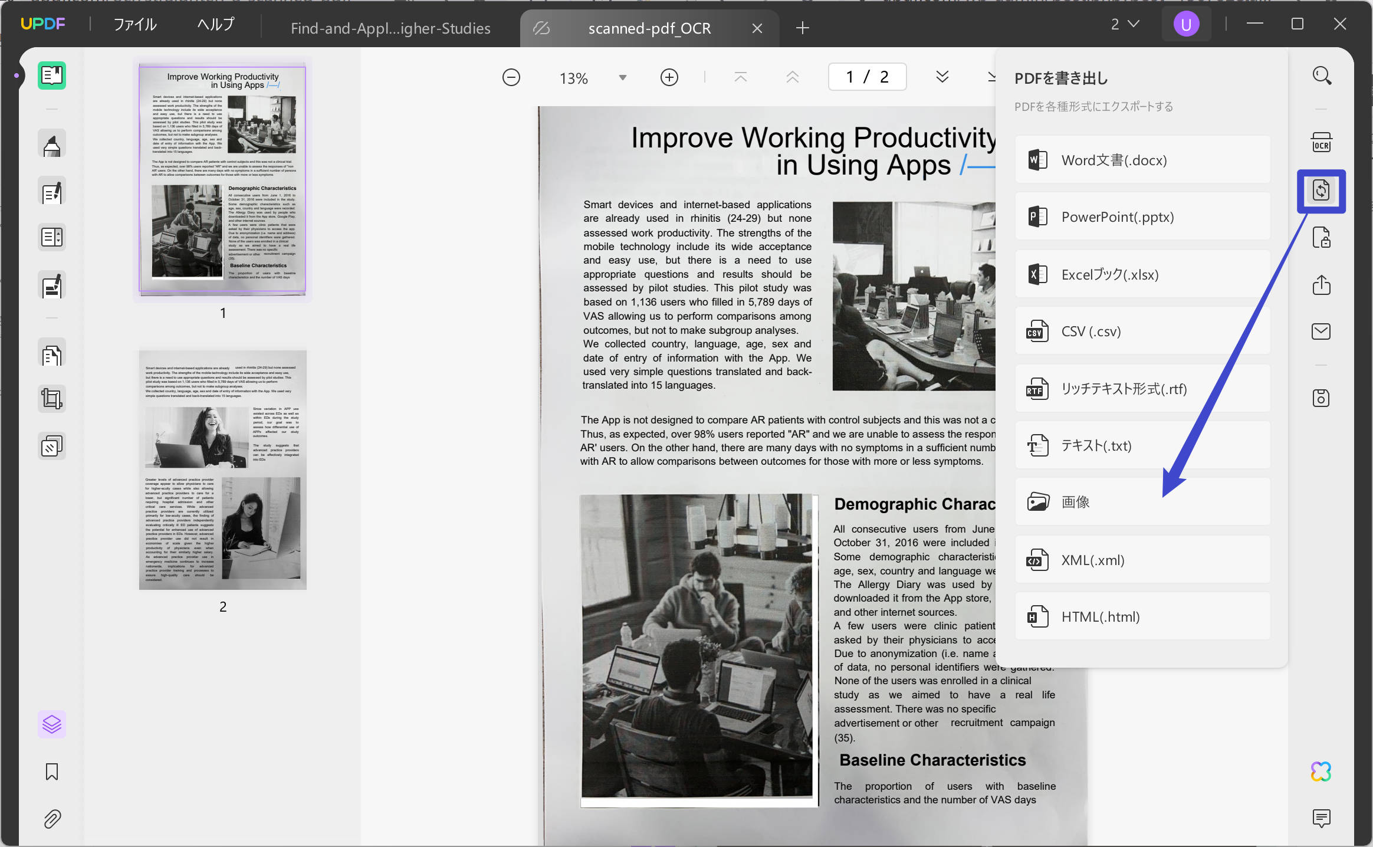Screen dimensions: 1373x847
Task: Toggle the layers panel icon
Action: pos(52,724)
